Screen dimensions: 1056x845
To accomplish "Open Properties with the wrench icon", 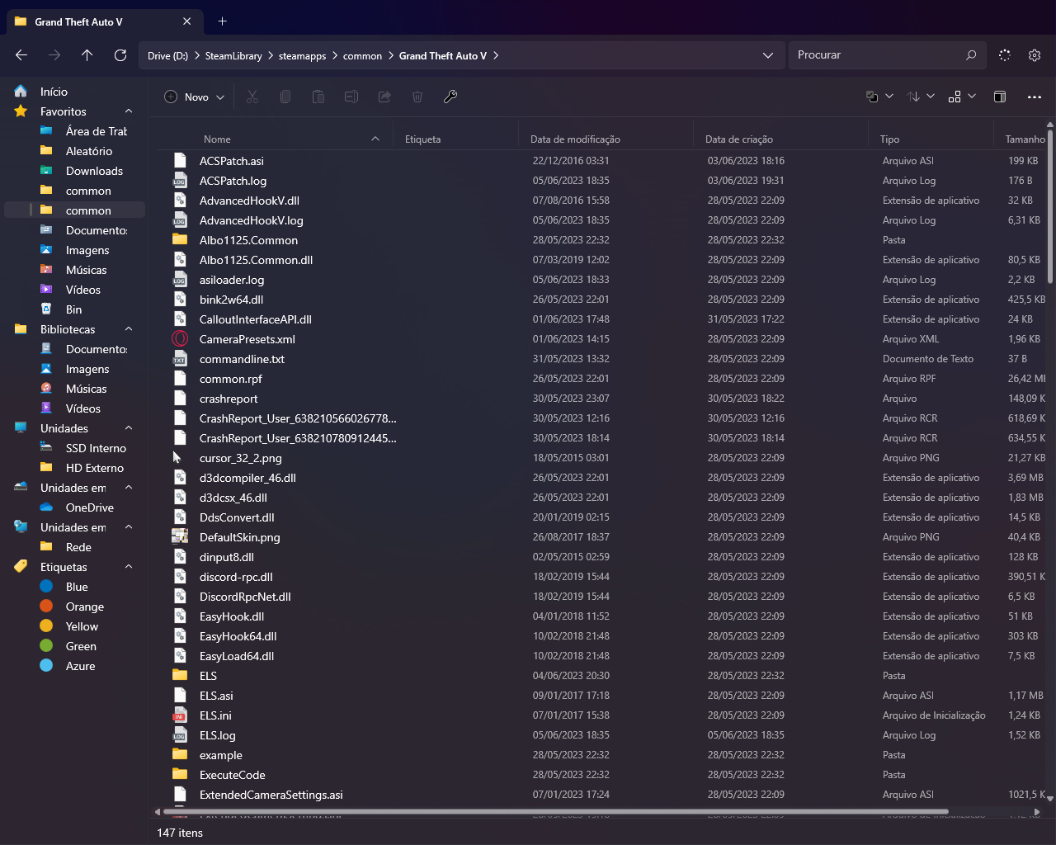I will click(450, 97).
